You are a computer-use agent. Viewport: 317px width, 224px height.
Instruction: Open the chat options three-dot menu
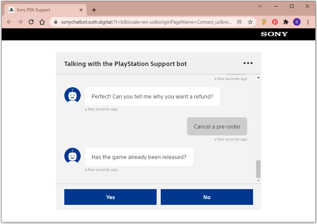coord(248,63)
